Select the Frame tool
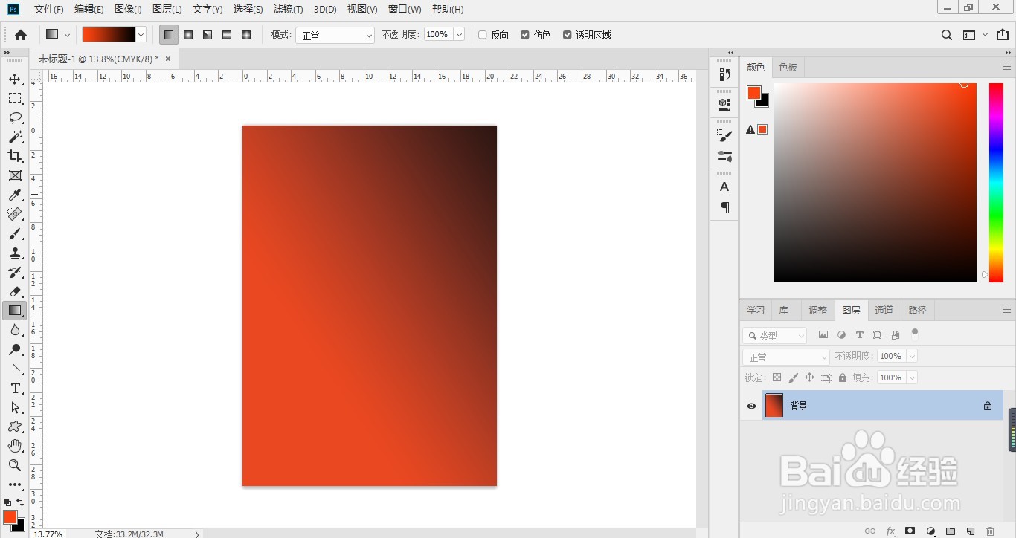 tap(15, 175)
